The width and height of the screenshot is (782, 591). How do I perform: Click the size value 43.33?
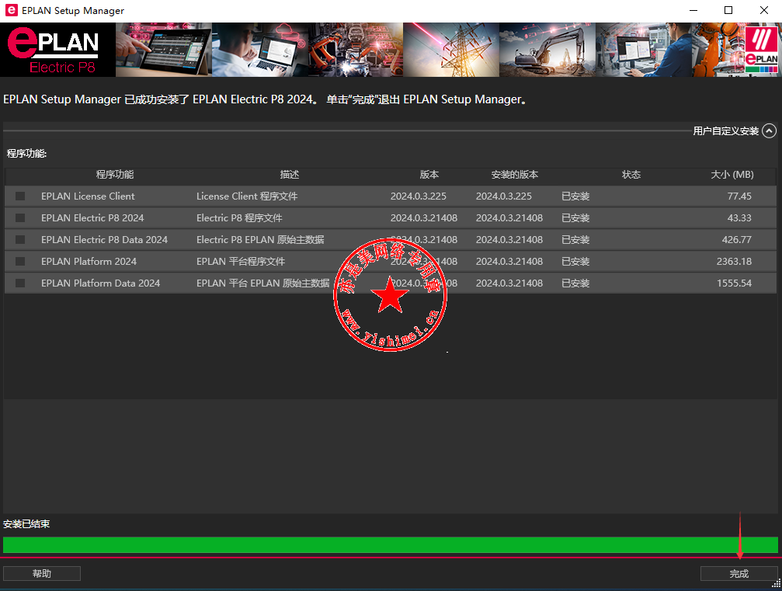click(x=739, y=218)
